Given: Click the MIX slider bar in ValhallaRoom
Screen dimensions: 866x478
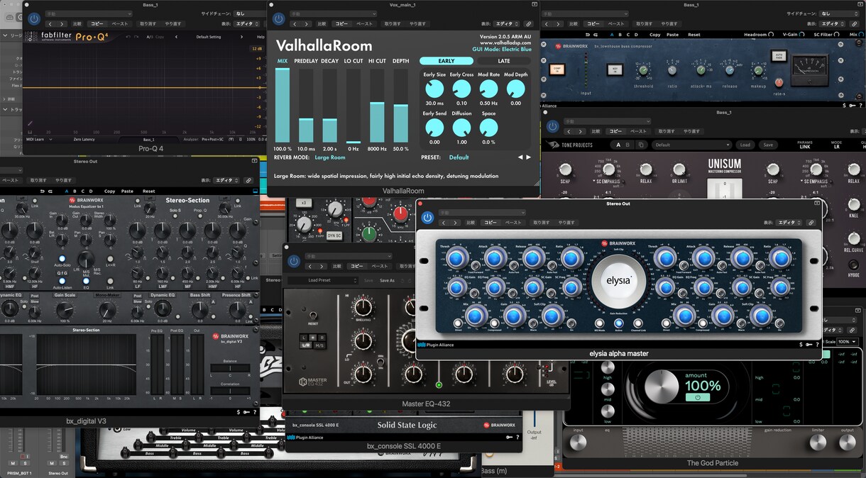Looking at the screenshot, I should pos(283,106).
